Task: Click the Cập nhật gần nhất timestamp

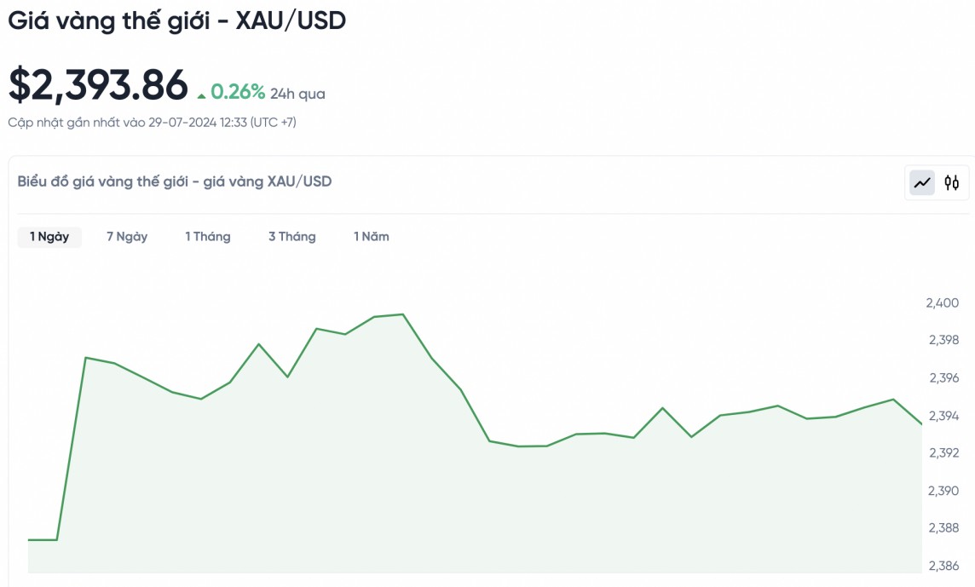Action: (152, 123)
